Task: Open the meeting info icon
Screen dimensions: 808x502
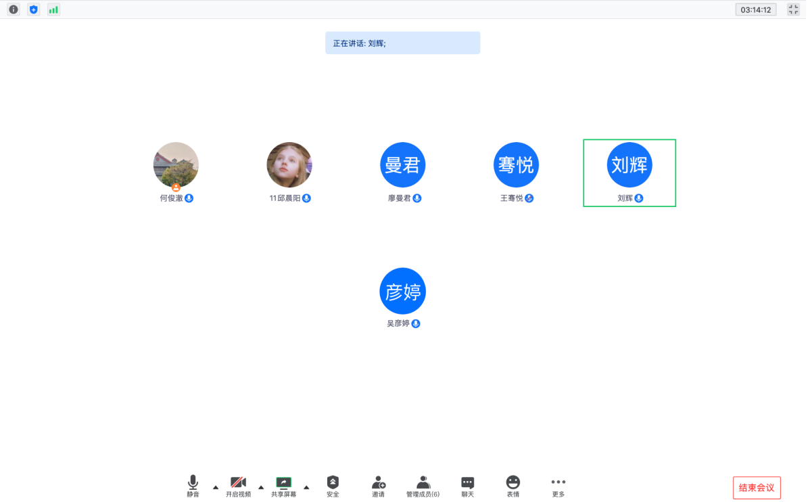Action: pyautogui.click(x=14, y=9)
